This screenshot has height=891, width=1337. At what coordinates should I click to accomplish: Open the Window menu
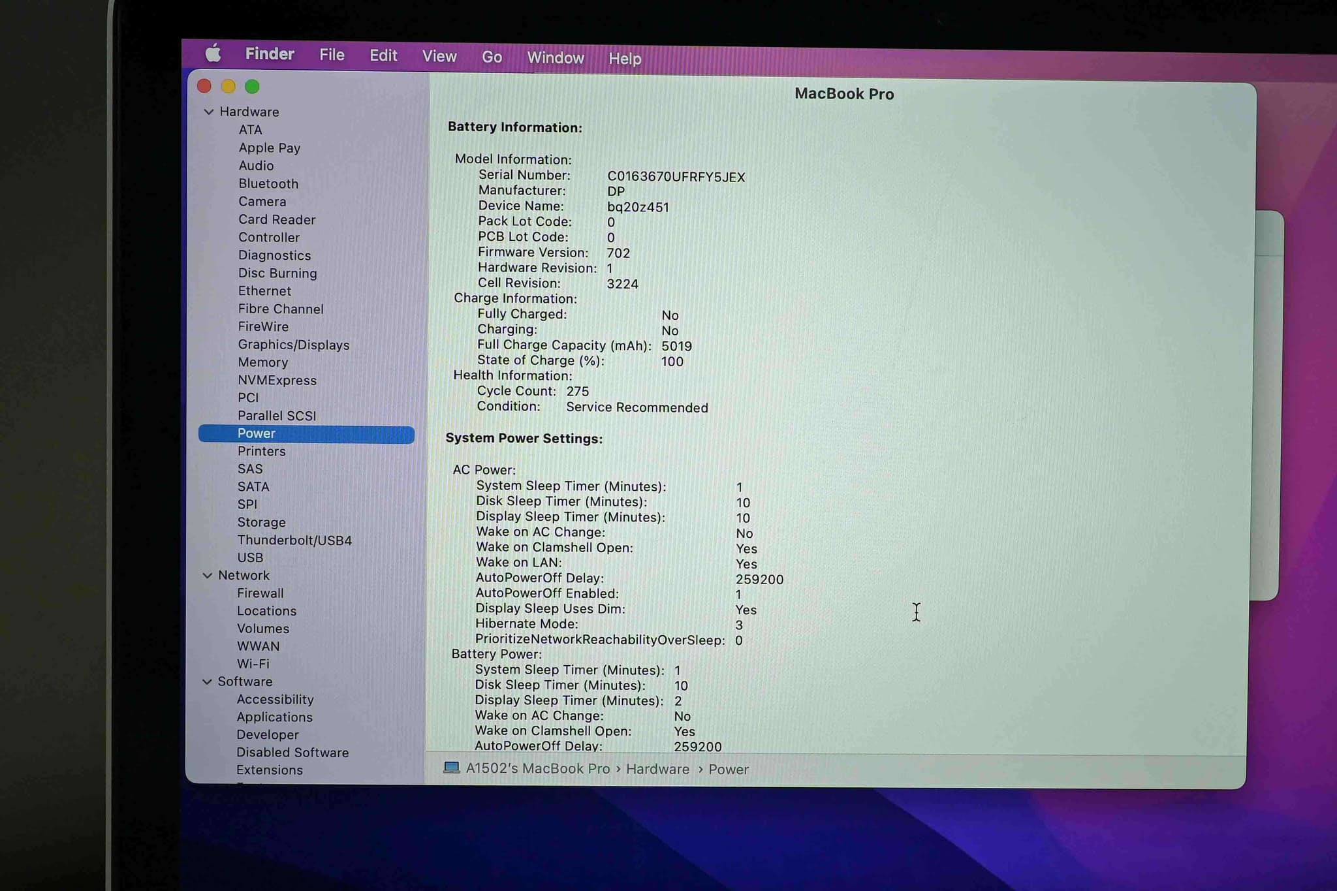click(556, 58)
